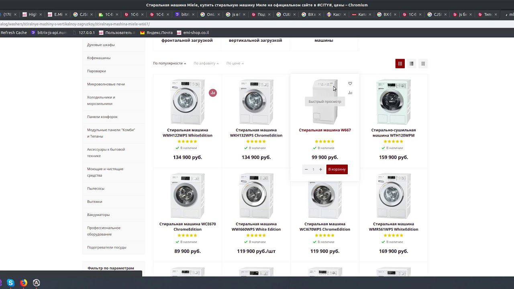Image resolution: width=514 pixels, height=289 pixels.
Task: Switch to the Под browser tab
Action: pos(261,14)
